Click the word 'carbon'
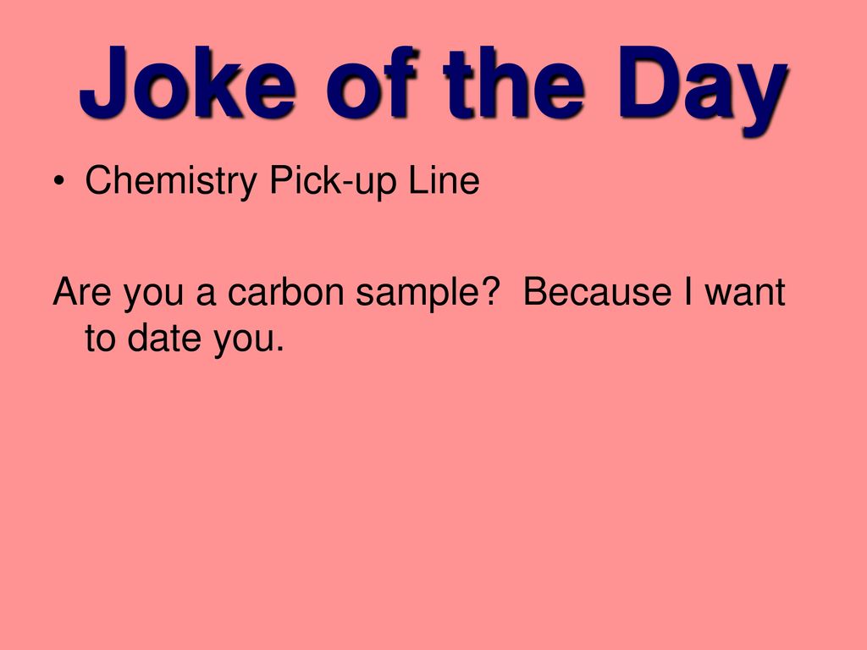Screen dimensions: 867x650 click(x=285, y=291)
